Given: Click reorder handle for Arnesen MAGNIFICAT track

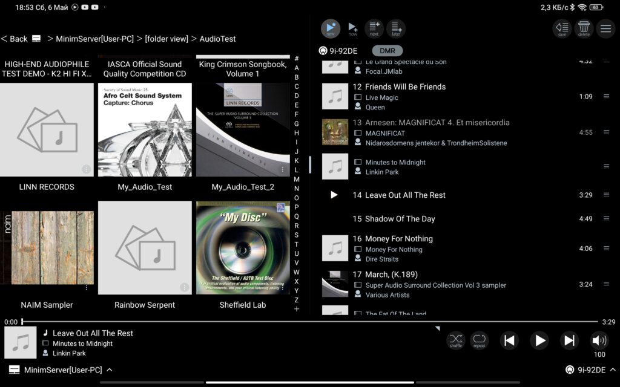Looking at the screenshot, I should coord(606,132).
